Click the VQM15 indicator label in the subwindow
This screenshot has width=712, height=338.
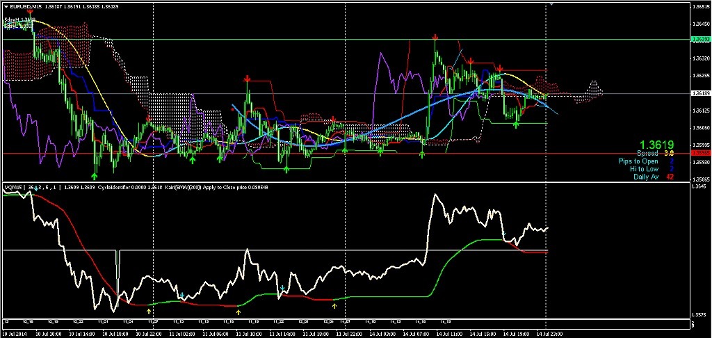14,187
